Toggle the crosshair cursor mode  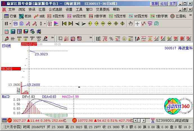[137, 24]
